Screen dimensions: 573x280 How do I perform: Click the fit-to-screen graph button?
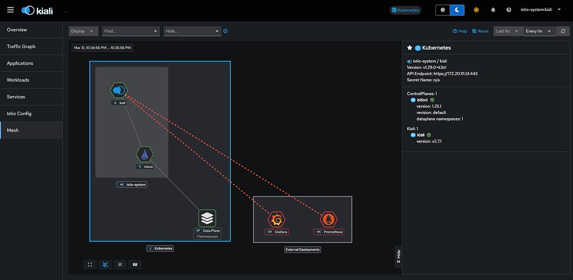click(90, 264)
